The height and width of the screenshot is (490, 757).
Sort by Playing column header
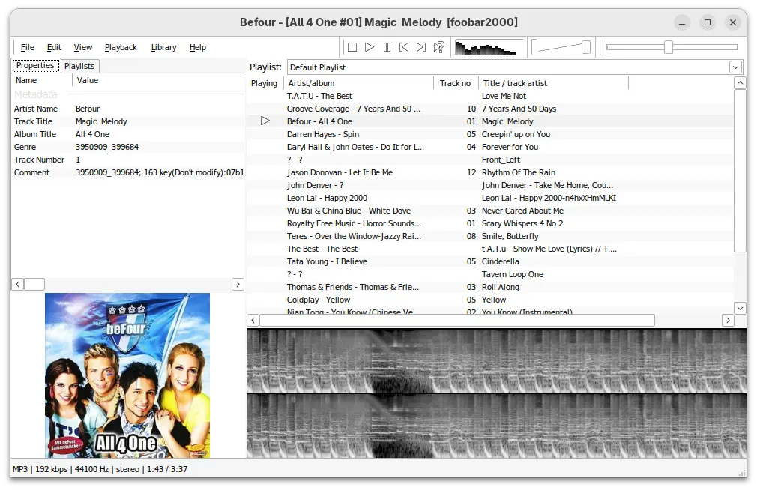265,83
